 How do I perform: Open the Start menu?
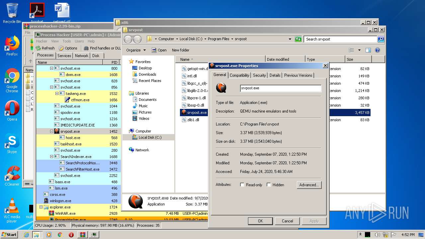click(x=9, y=234)
